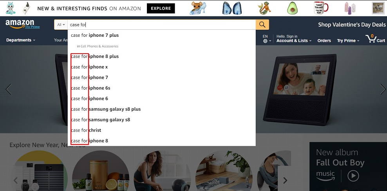Open the All search category dropdown
Screen dimensions: 387x191
point(61,25)
